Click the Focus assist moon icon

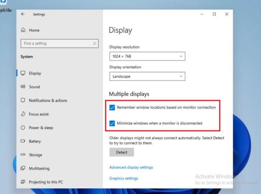[x=23, y=114]
